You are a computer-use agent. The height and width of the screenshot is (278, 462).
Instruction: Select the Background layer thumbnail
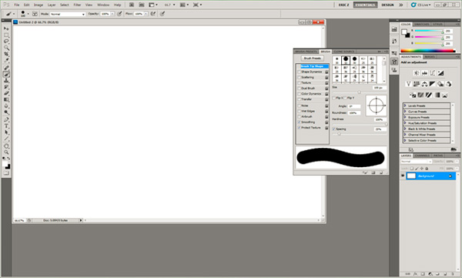tap(411, 176)
